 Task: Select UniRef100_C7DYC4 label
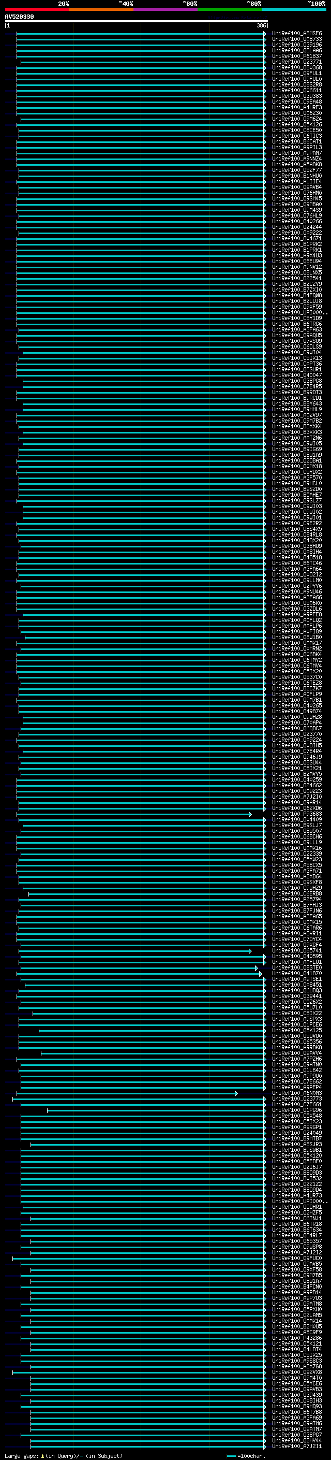297,939
